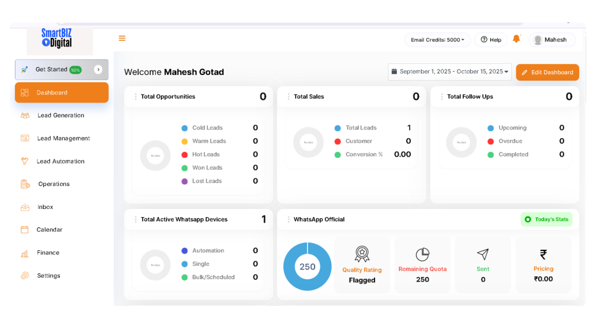The image size is (590, 327).
Task: Click the Lead Automation funnel icon
Action: pos(25,161)
